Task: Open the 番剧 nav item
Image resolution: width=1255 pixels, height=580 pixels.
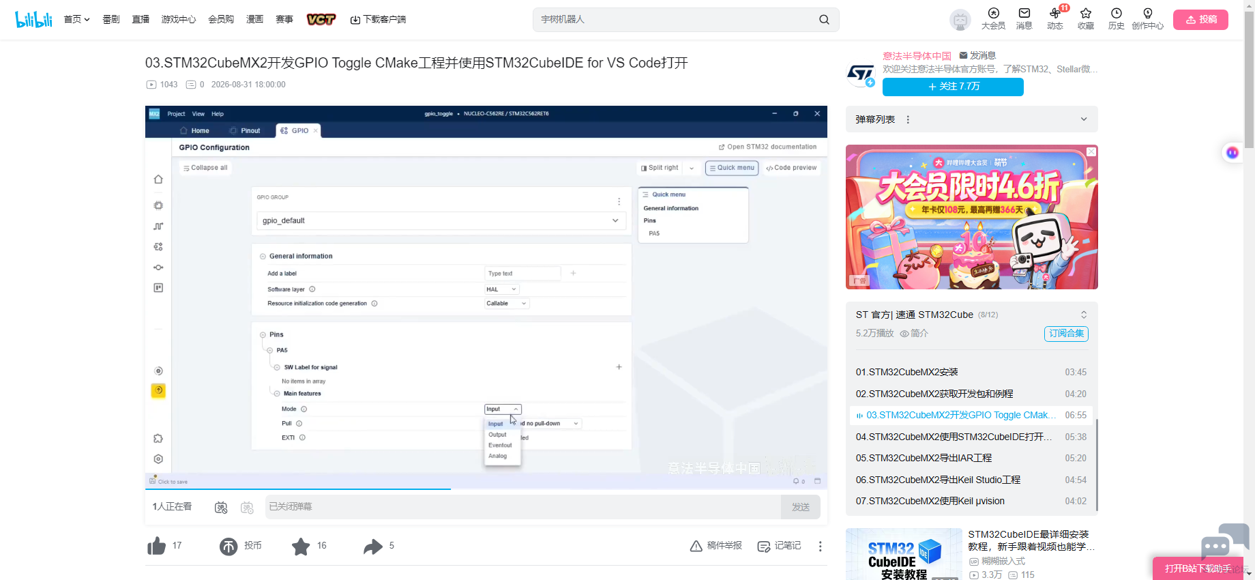Action: point(111,19)
